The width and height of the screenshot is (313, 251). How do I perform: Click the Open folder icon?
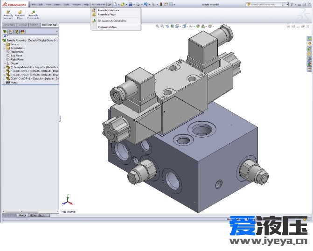point(123,4)
